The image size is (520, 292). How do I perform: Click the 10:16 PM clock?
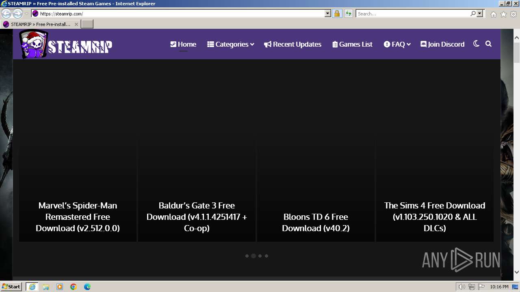pos(499,287)
